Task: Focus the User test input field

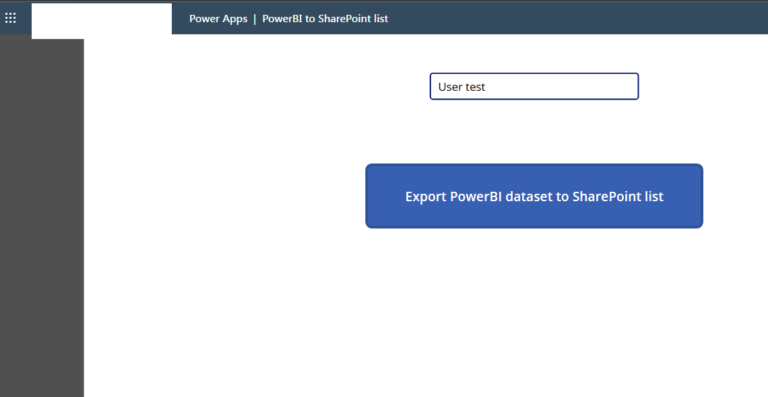Action: pos(534,87)
